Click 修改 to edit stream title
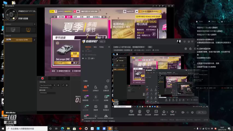This screenshot has height=131, width=233. click(x=150, y=47)
